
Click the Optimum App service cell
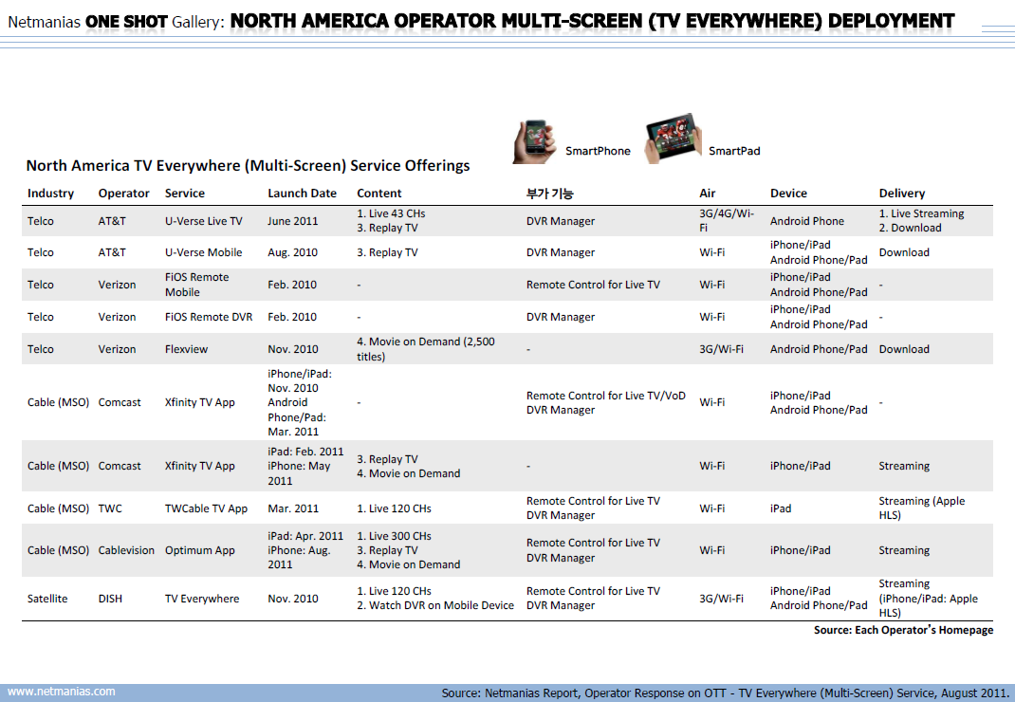click(x=199, y=550)
